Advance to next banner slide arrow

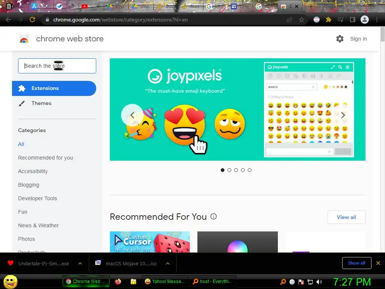coord(343,115)
